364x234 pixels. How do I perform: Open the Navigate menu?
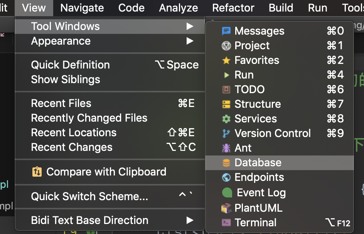coord(82,8)
